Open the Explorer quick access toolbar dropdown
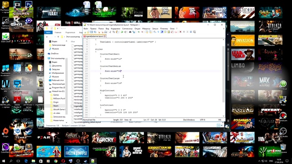 pos(58,28)
